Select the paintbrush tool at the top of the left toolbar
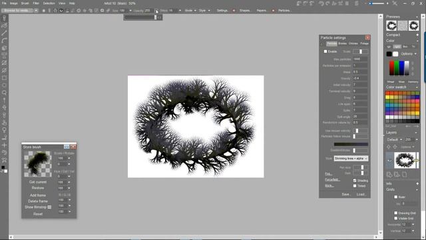Image resolution: width=426 pixels, height=240 pixels. click(4, 18)
